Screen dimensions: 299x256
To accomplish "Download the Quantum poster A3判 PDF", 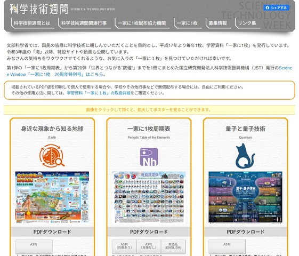I will tap(227, 246).
